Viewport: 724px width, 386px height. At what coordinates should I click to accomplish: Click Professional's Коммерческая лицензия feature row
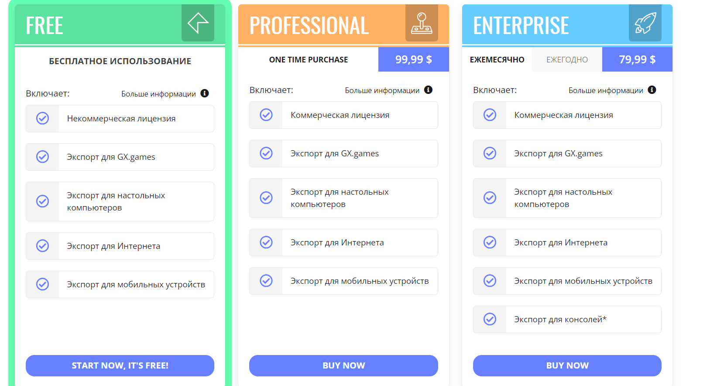343,115
